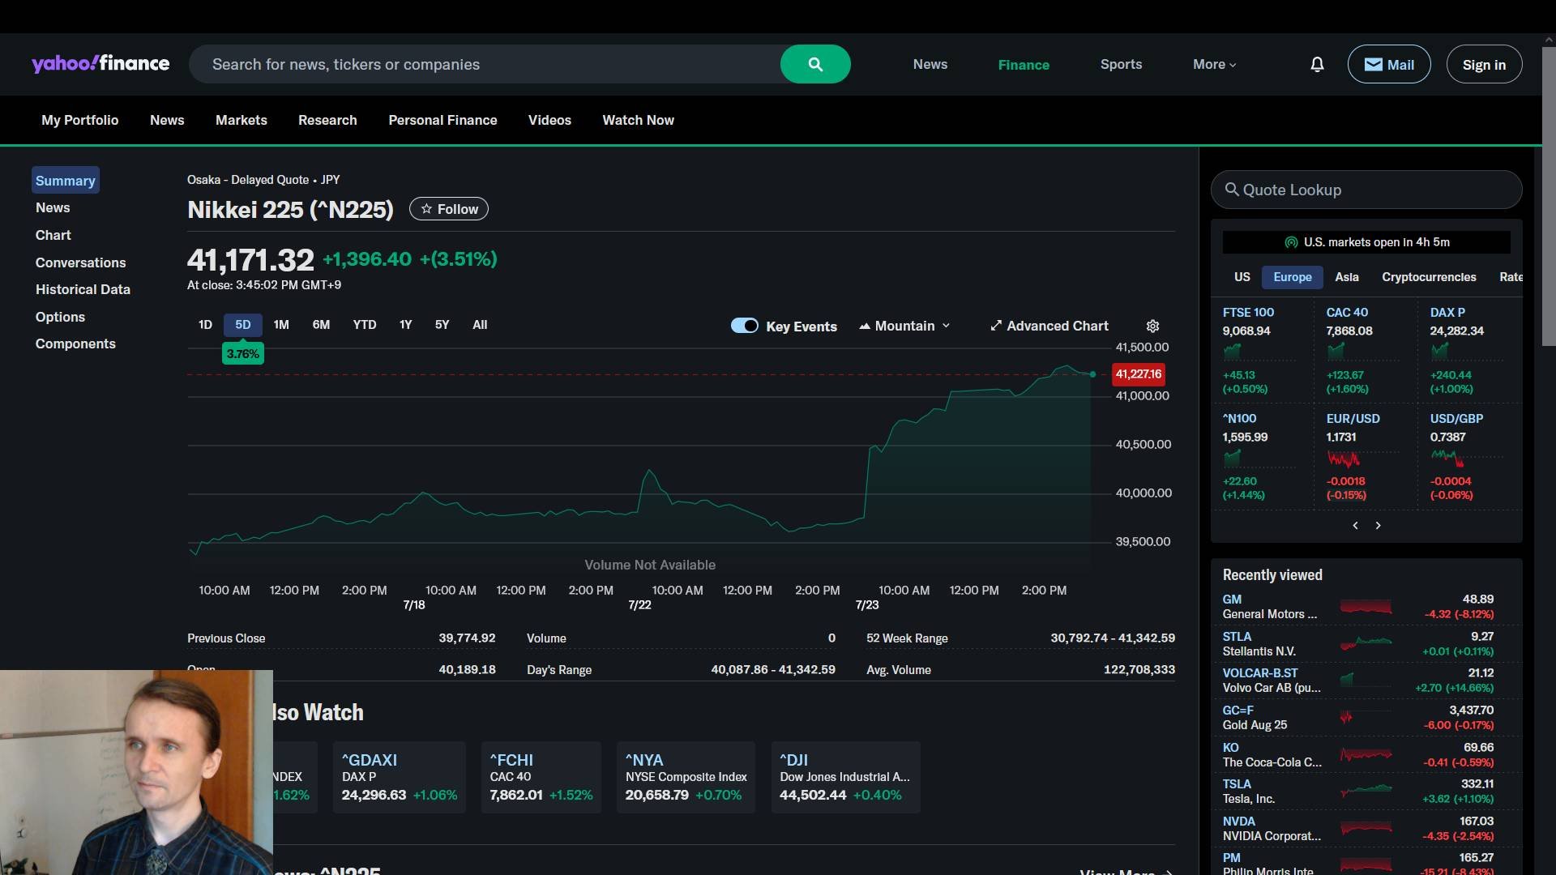Click the STLA sparkline in Recently viewed
This screenshot has width=1556, height=875.
[1366, 644]
